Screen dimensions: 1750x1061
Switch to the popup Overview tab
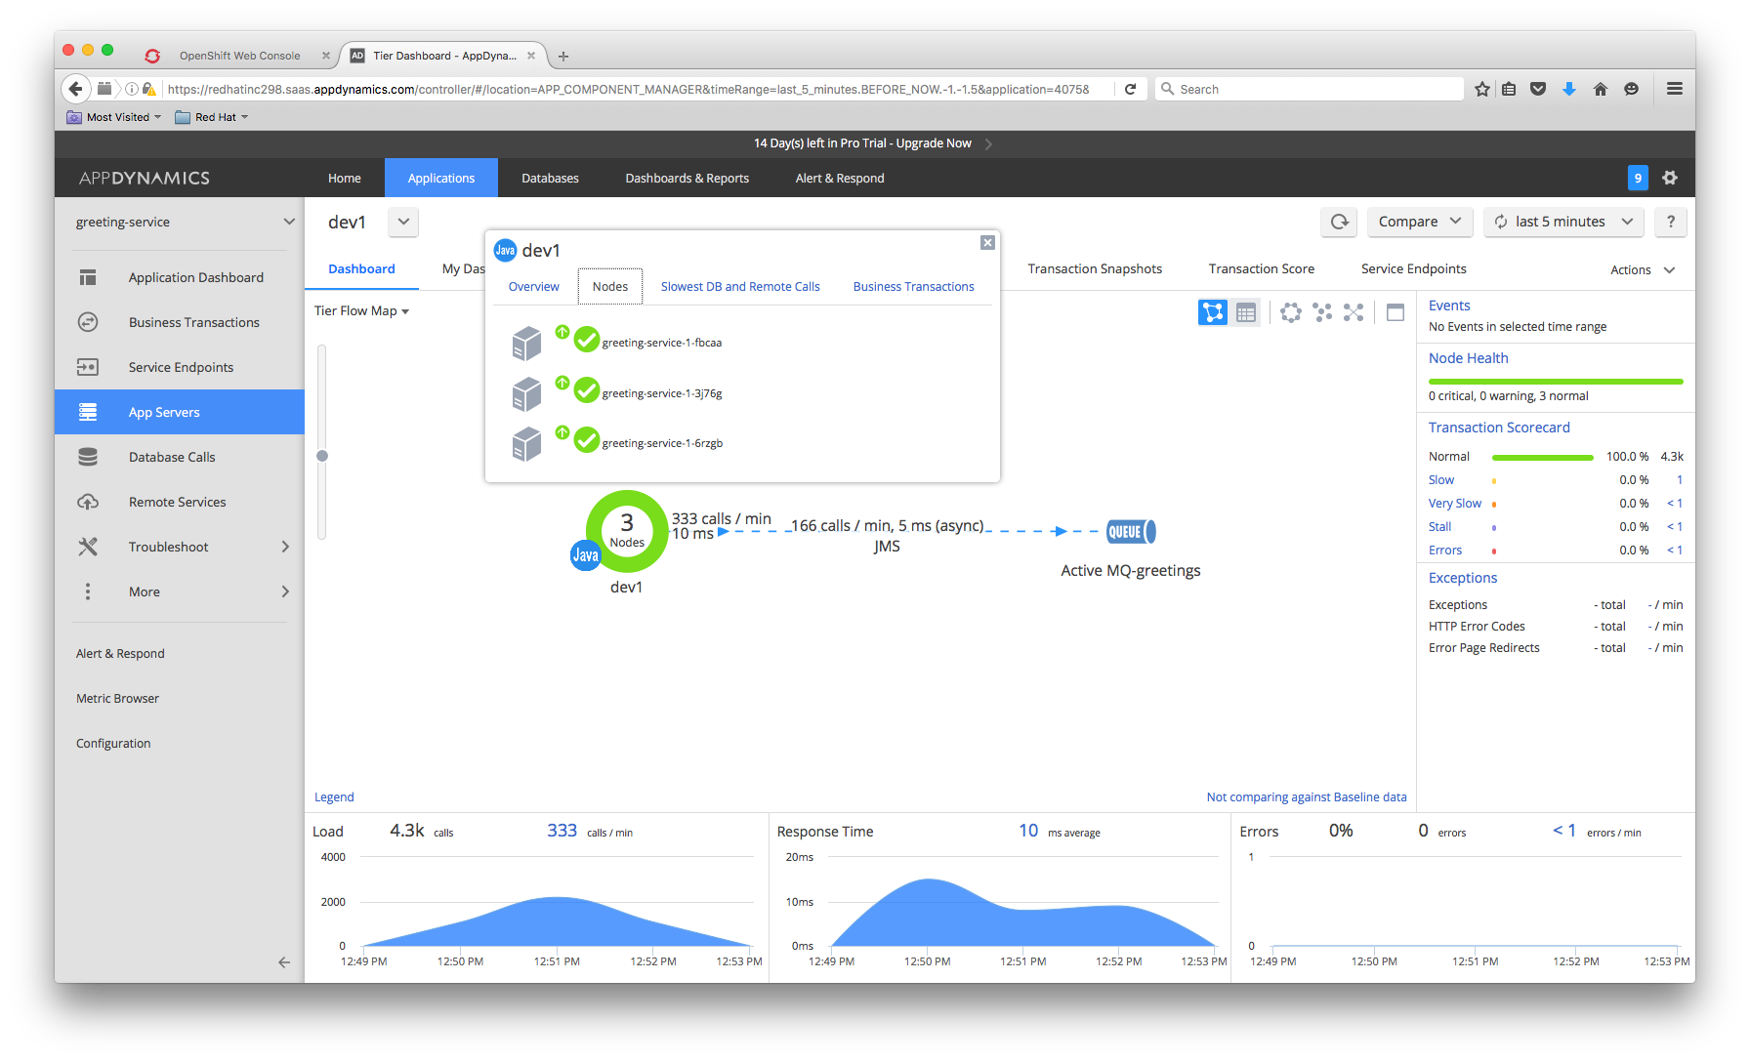533,286
